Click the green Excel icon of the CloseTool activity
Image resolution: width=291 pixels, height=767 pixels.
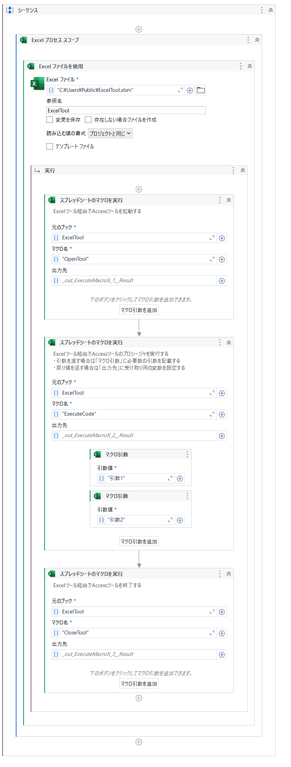pos(52,574)
